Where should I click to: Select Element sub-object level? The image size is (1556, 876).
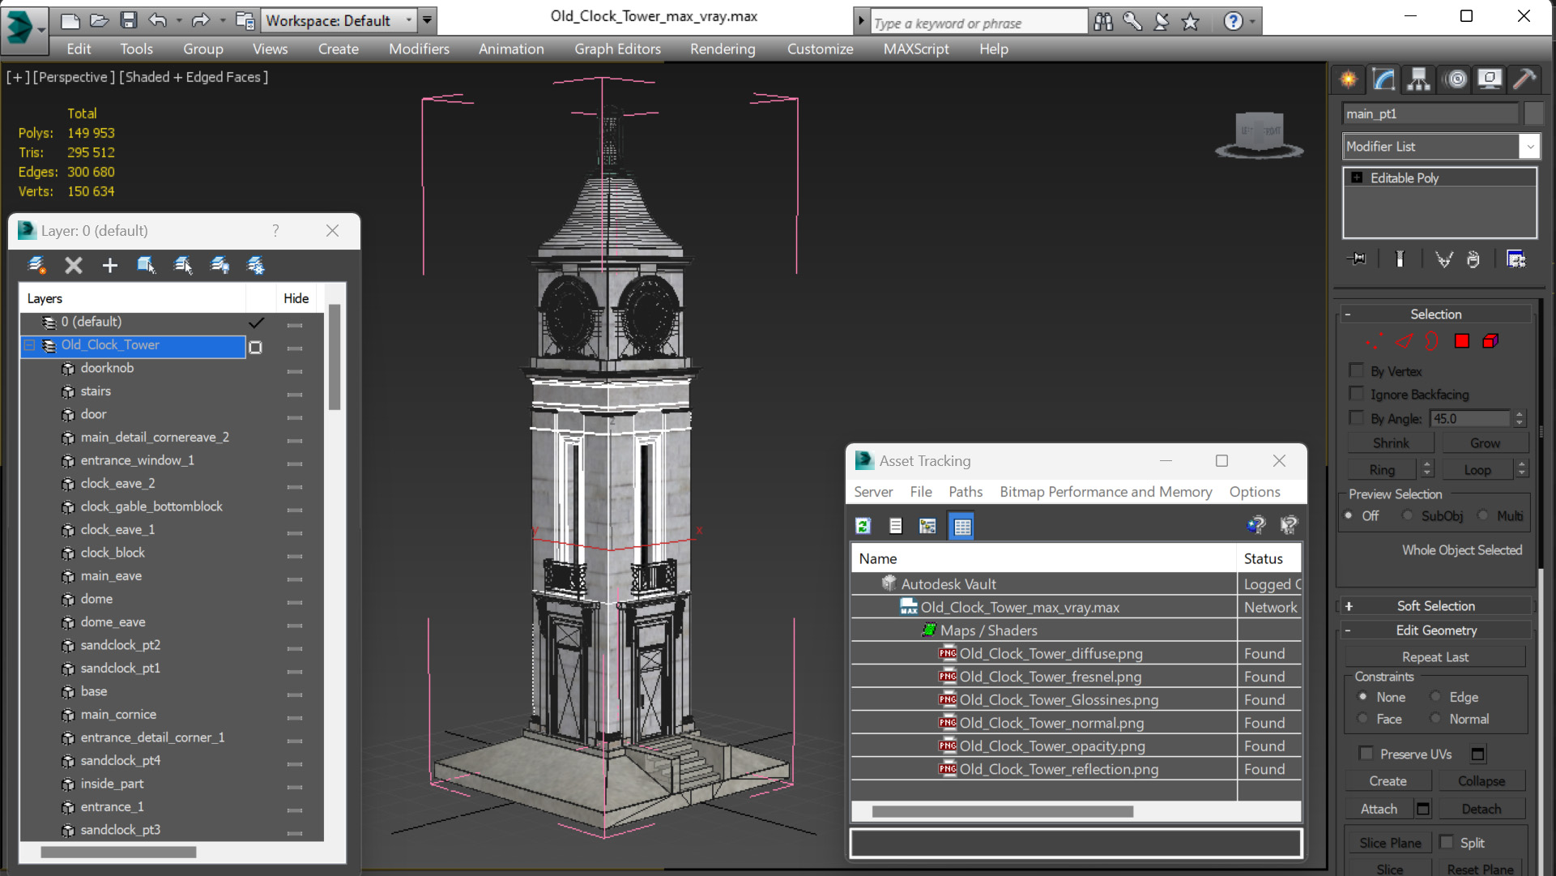coord(1490,341)
